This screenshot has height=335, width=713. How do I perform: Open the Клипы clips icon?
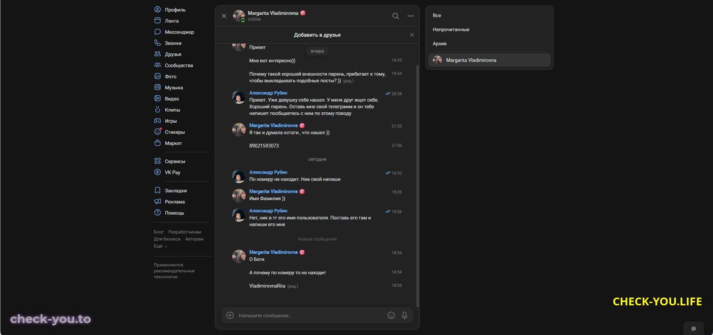tap(158, 109)
